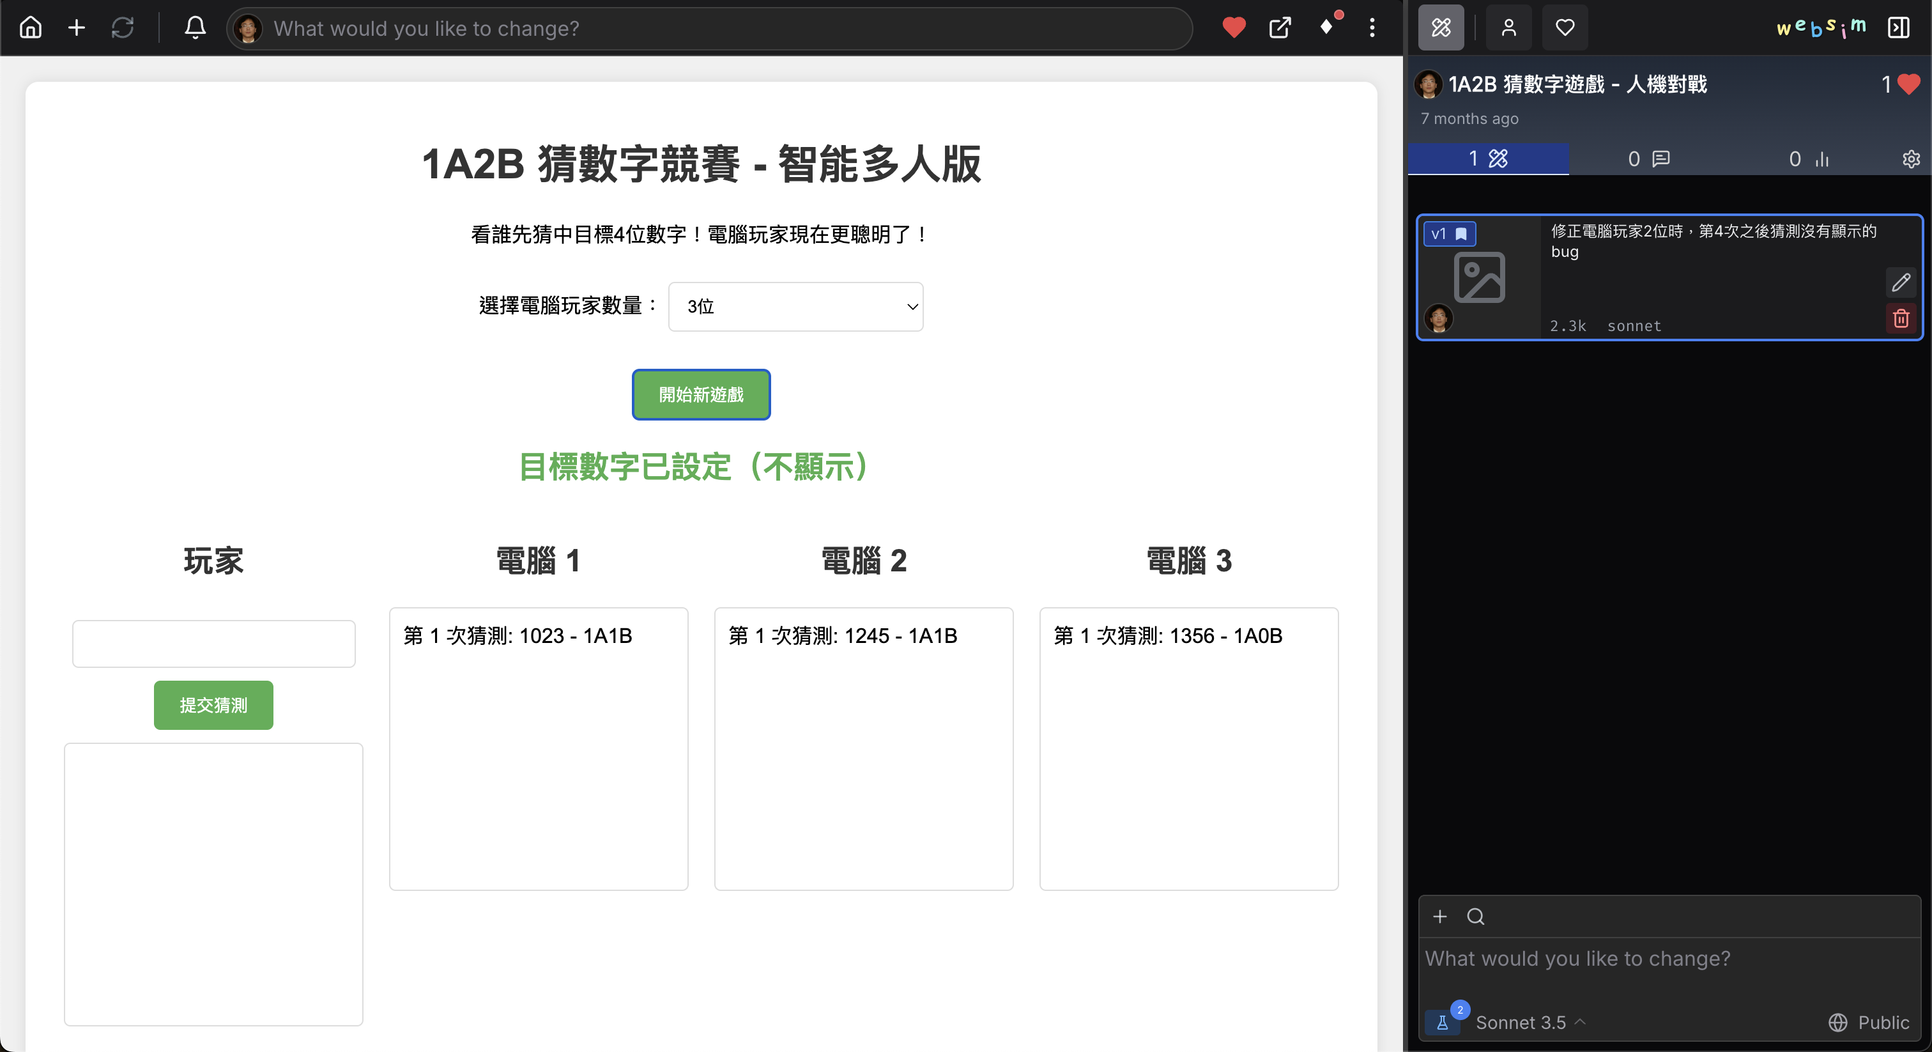This screenshot has height=1052, width=1932.
Task: Open notifications bell
Action: point(195,27)
